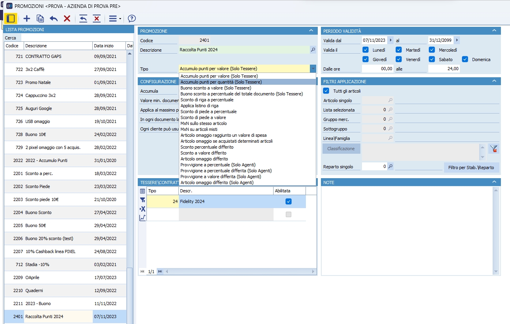Screen dimensions: 510x324
Task: Uncheck the Lunedì checkbox
Action: click(365, 50)
